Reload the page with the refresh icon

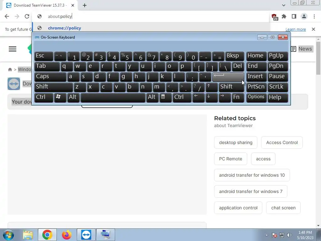click(x=27, y=16)
